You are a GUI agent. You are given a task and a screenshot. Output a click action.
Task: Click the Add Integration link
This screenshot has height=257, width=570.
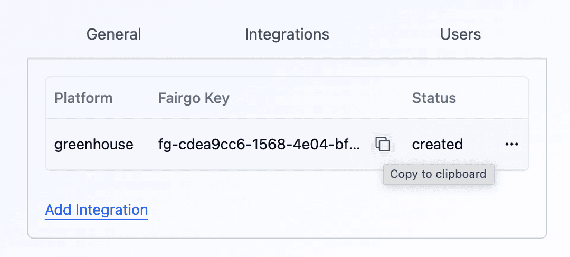click(x=97, y=210)
